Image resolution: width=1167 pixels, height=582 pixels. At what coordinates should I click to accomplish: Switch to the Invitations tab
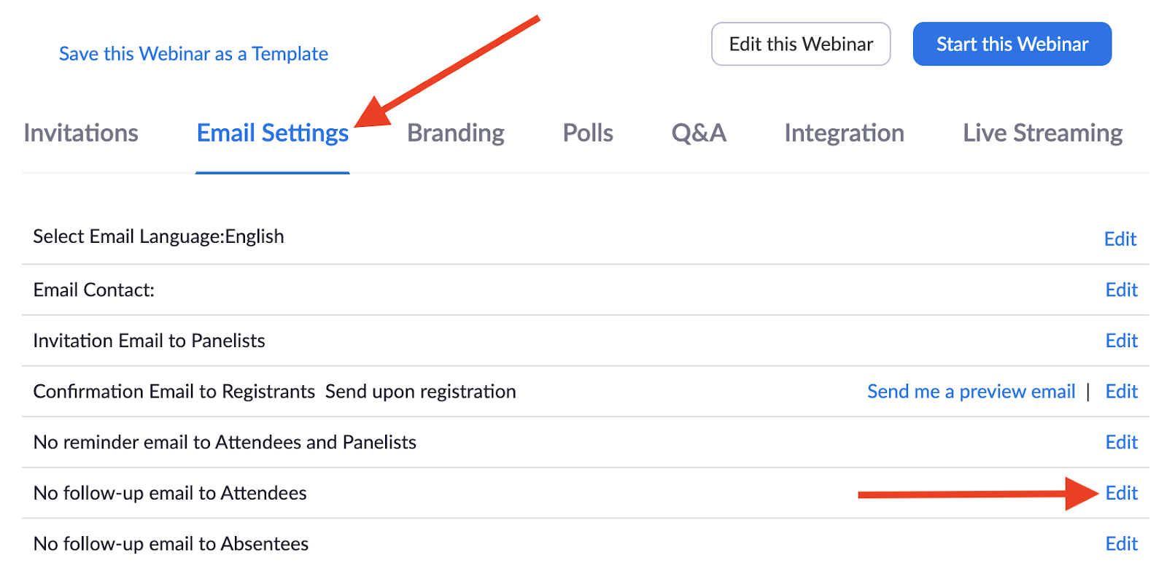point(81,133)
